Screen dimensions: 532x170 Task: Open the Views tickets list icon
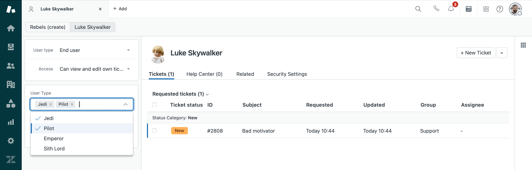(11, 47)
